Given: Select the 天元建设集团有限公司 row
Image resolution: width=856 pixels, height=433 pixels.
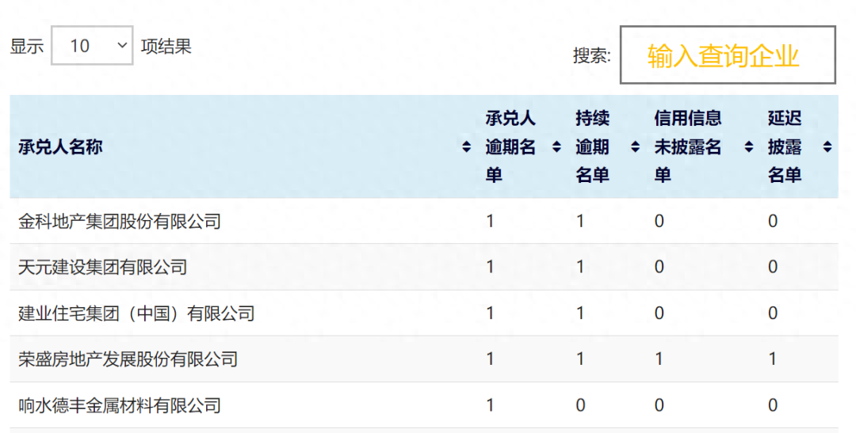Looking at the screenshot, I should click(x=103, y=268).
